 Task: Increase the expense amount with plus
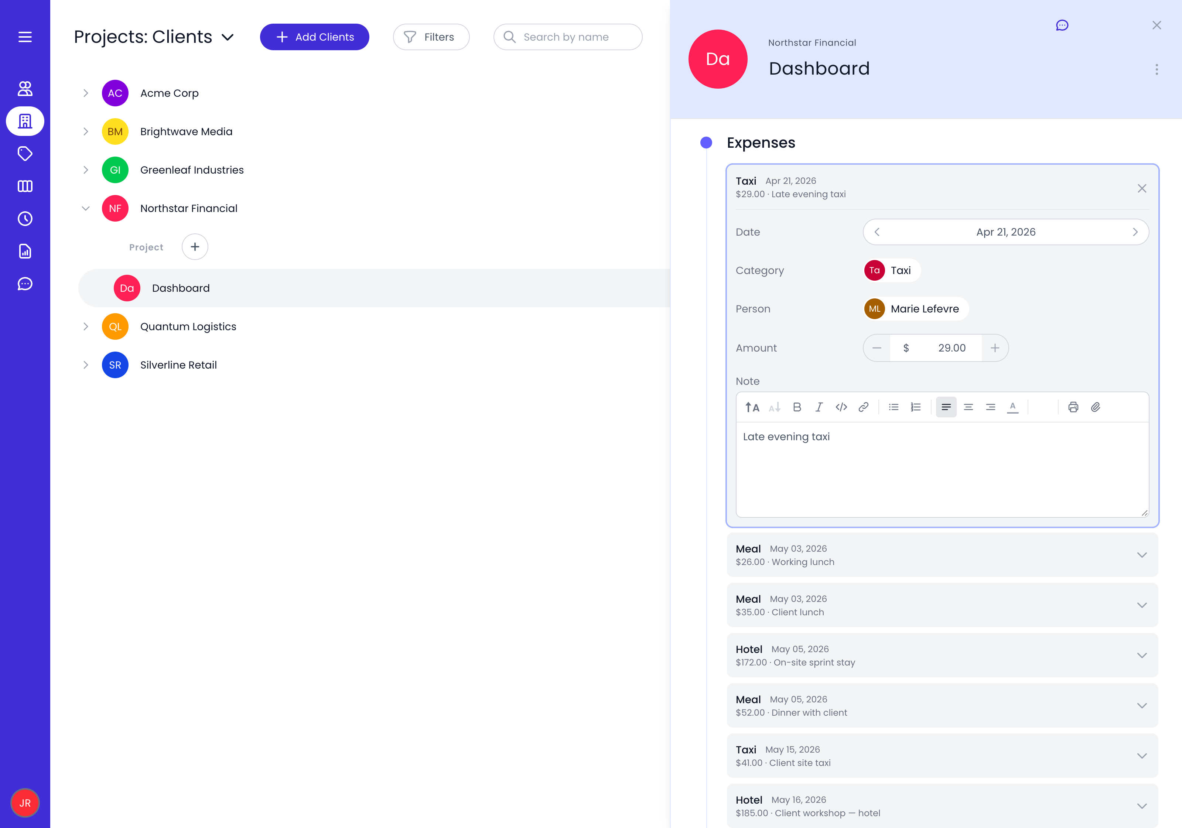[995, 348]
